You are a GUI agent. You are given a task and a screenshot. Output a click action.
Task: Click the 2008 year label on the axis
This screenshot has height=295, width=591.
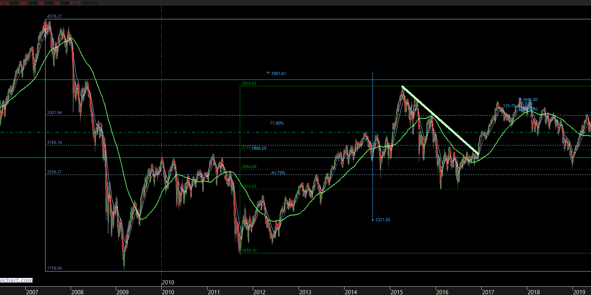[x=77, y=292]
